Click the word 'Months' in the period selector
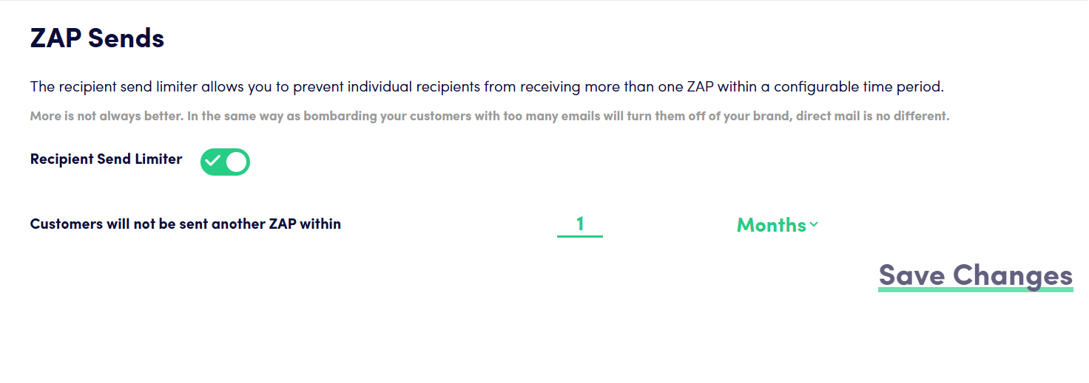Screen dimensions: 1089x383 tap(771, 224)
